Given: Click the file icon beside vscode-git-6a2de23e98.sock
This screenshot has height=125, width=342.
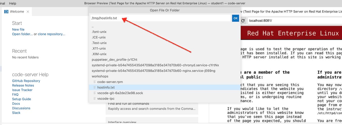Looking at the screenshot, I should pyautogui.click(x=95, y=93).
